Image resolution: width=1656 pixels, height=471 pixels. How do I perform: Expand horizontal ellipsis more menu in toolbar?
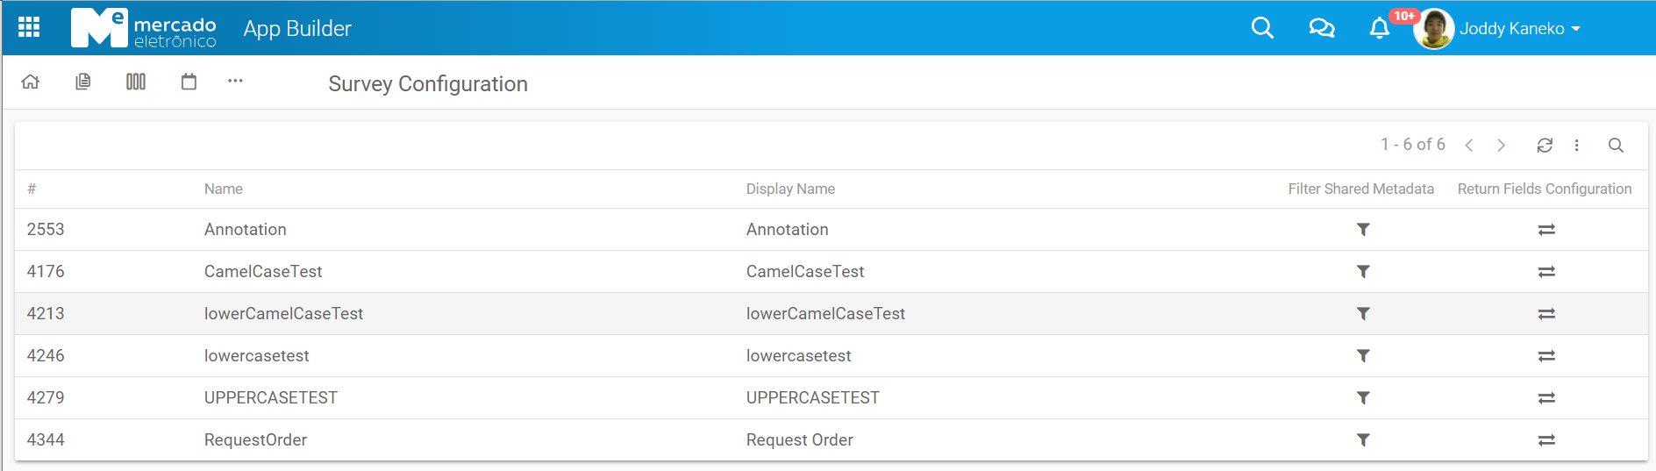click(x=235, y=81)
